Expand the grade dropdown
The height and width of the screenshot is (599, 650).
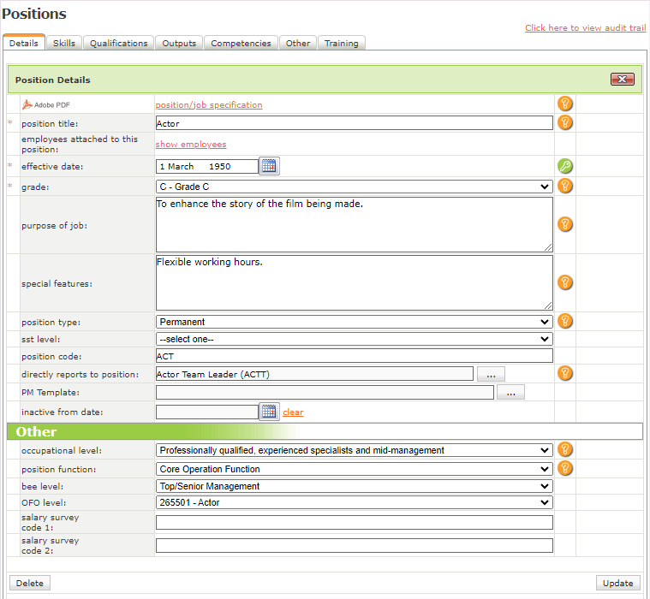(x=354, y=187)
